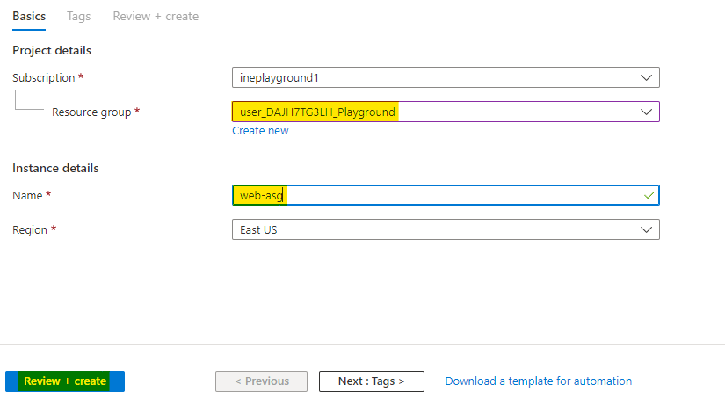The image size is (725, 399).
Task: Open Download a template for automation link
Action: 538,381
